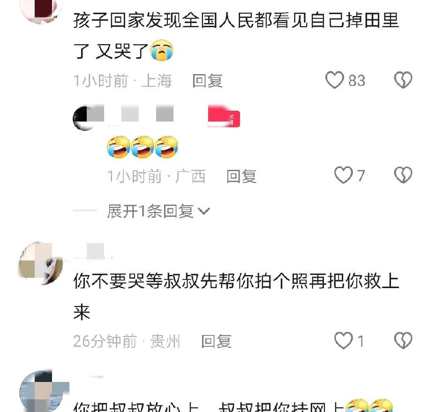436x412 pixels.
Task: Like the Shanghai comment with 83 likes
Action: tap(335, 80)
